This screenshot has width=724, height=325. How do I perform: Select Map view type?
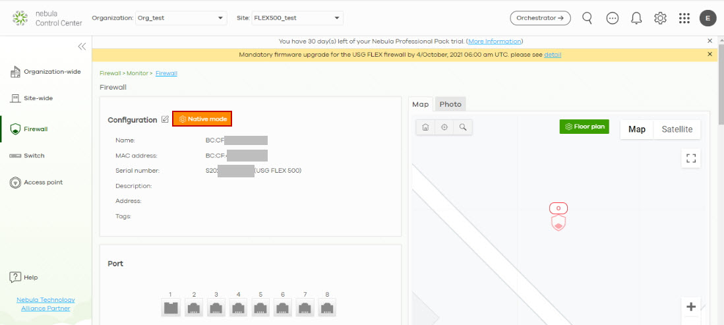tap(637, 129)
